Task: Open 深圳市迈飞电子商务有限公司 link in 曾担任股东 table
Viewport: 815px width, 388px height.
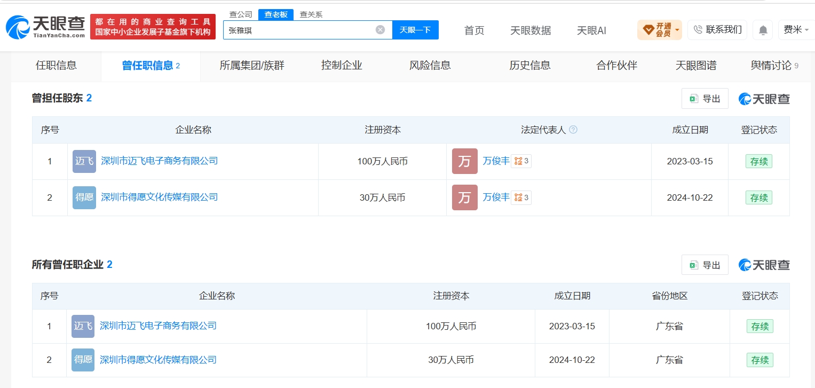Action: 160,161
